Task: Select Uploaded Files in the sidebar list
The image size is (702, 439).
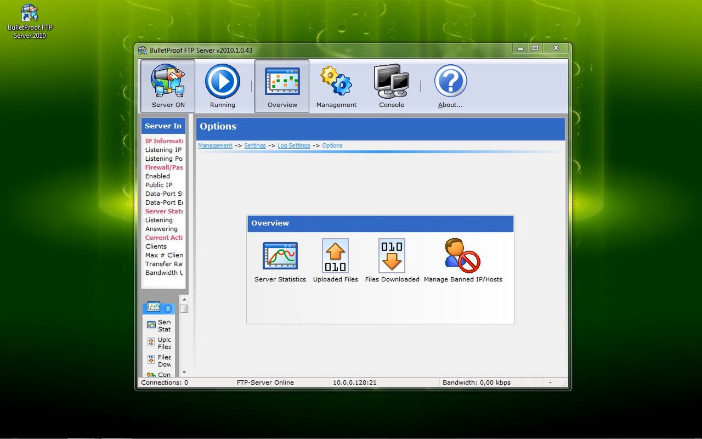Action: coord(159,343)
